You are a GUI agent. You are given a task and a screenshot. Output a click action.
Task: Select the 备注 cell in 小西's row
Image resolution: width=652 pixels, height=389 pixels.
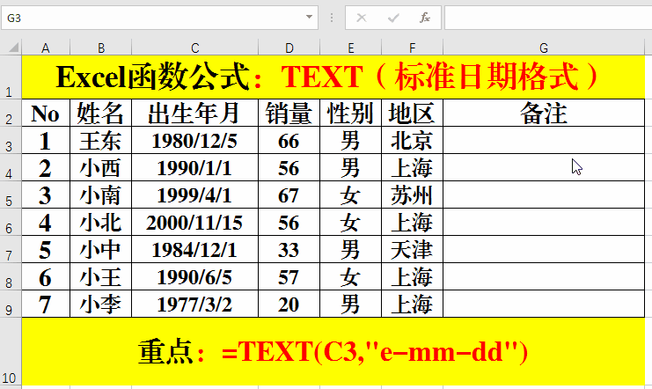tap(544, 167)
